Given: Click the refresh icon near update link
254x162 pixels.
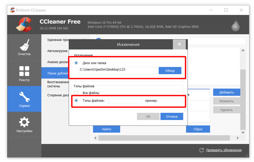Looking at the screenshot, I should 201,150.
